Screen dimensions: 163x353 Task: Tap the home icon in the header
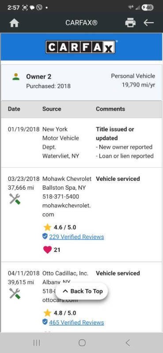click(x=14, y=23)
